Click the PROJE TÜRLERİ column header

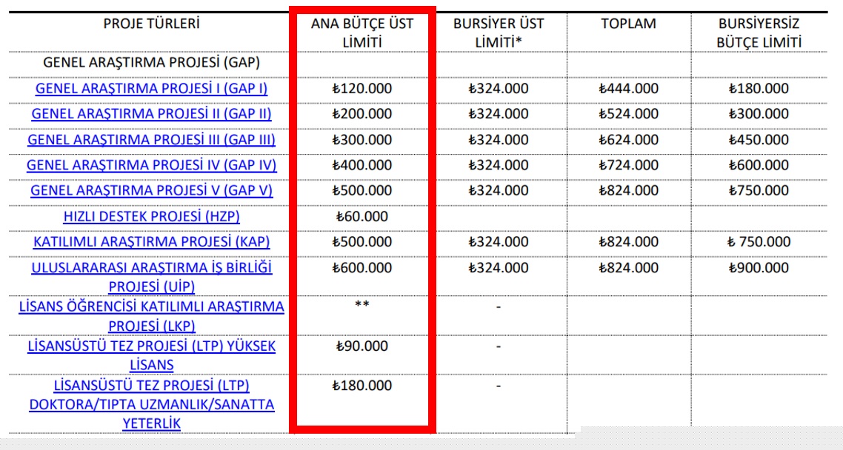[x=151, y=24]
